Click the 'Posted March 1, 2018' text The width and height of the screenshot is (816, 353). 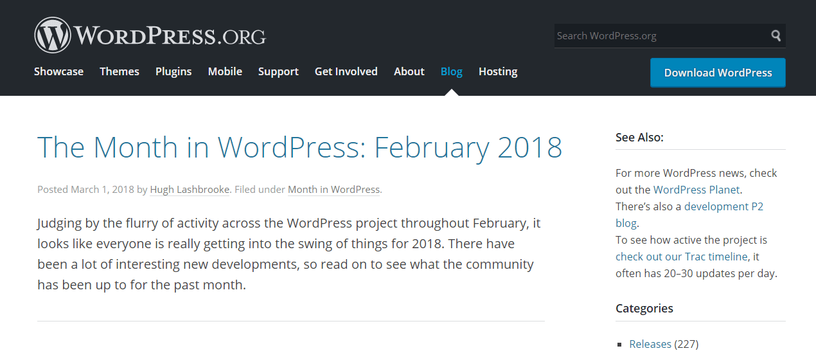85,190
